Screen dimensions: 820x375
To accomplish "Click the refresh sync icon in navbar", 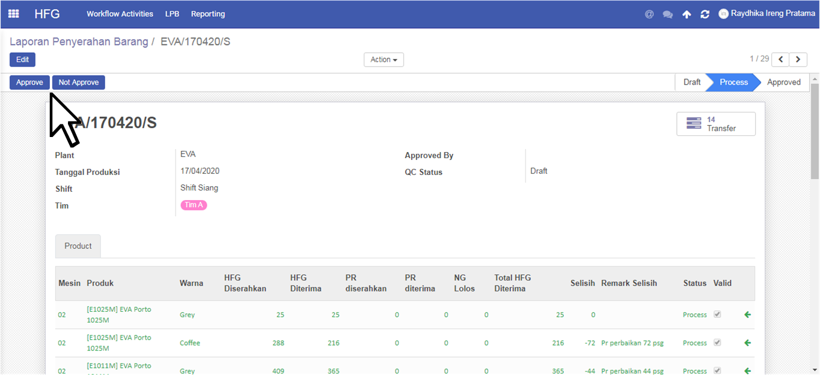I will pyautogui.click(x=705, y=14).
